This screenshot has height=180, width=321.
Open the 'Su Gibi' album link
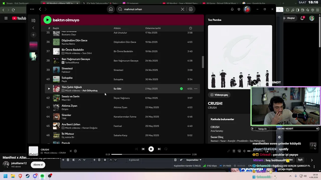117,89
